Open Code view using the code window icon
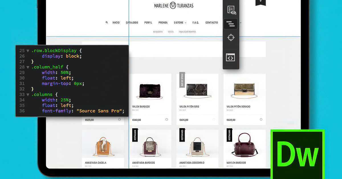The image size is (342, 179). click(x=231, y=57)
